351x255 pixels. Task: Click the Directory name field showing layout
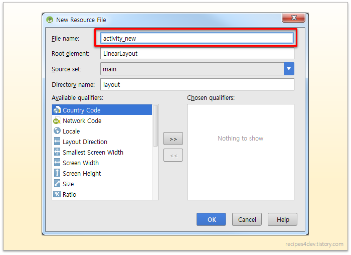click(x=197, y=84)
